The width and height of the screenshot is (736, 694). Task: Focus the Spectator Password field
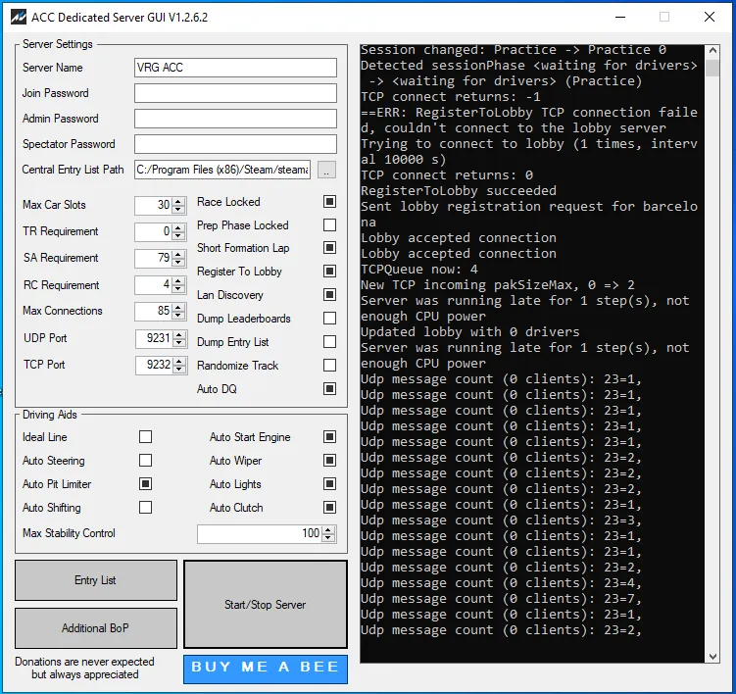(235, 144)
